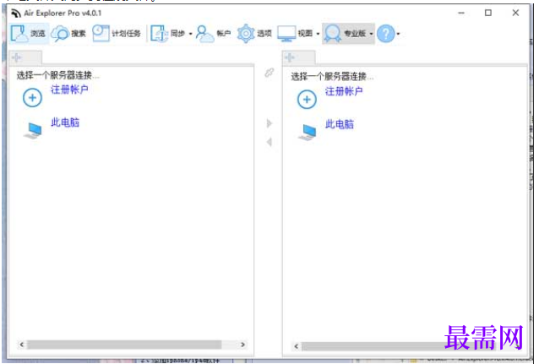Click the View (视图) monitor icon
The image size is (539, 364).
[x=286, y=33]
